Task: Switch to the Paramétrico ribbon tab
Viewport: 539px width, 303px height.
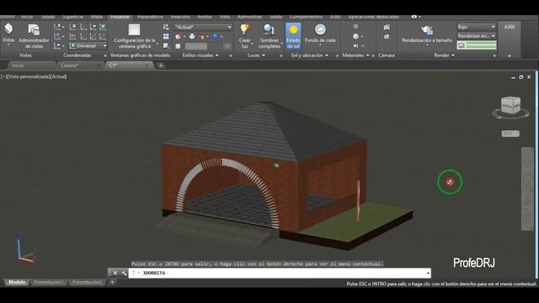Action: [x=150, y=17]
